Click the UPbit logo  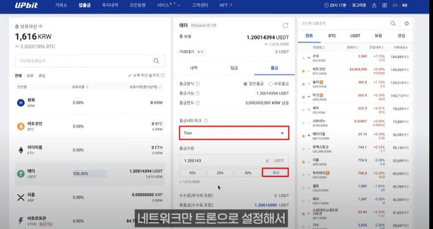coord(26,5)
